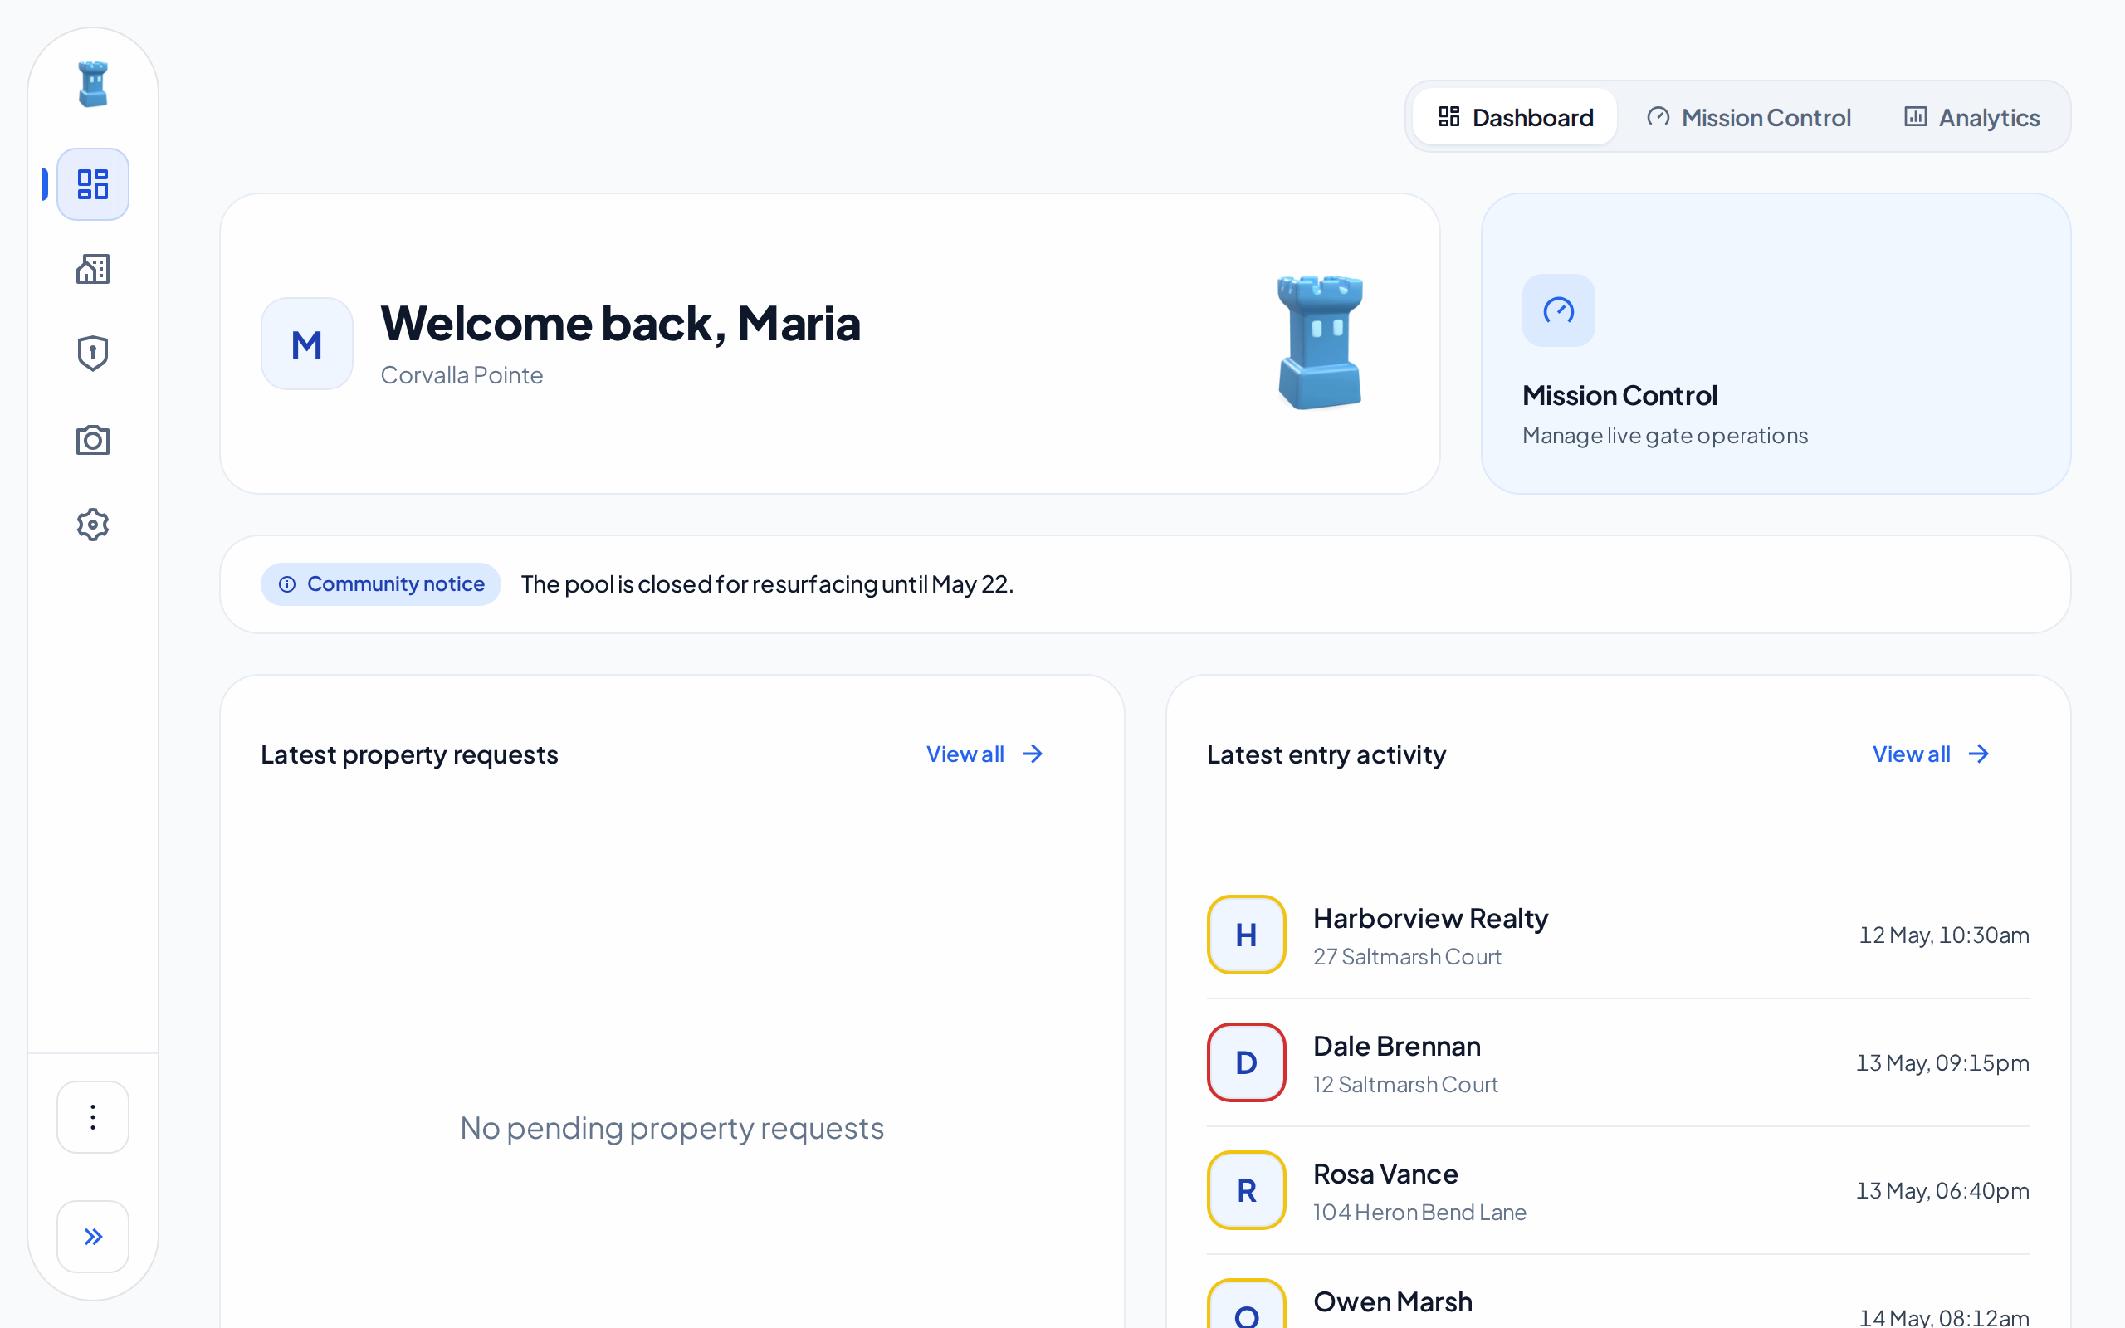Click the H avatar for Harborview Realty
The width and height of the screenshot is (2125, 1328).
click(1246, 935)
